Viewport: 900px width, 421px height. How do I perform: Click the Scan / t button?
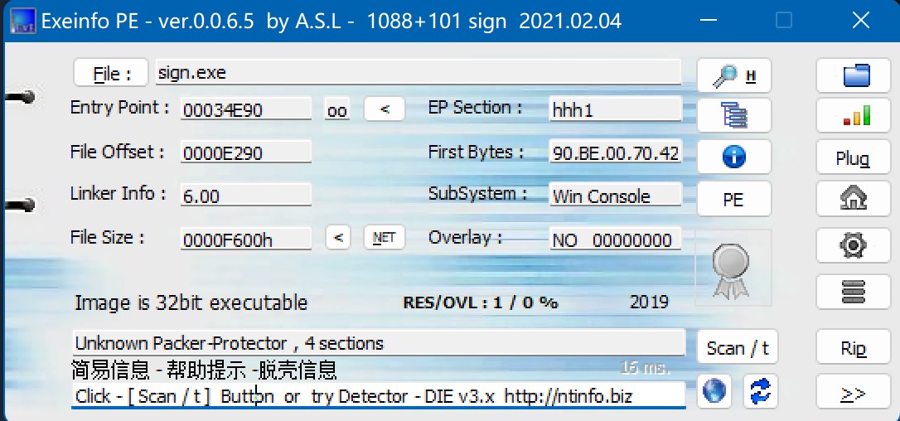[737, 347]
